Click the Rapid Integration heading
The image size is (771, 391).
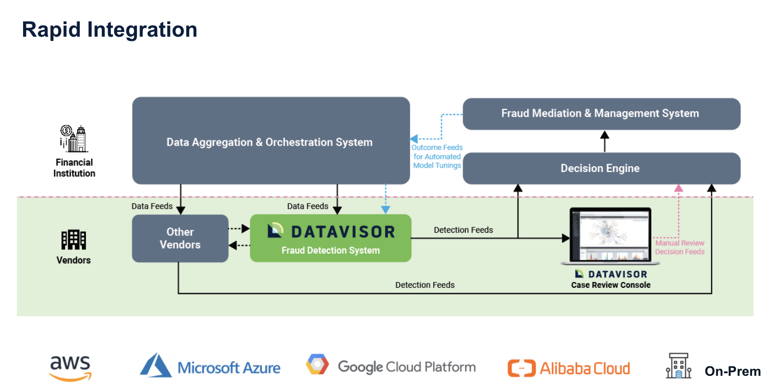pyautogui.click(x=110, y=29)
